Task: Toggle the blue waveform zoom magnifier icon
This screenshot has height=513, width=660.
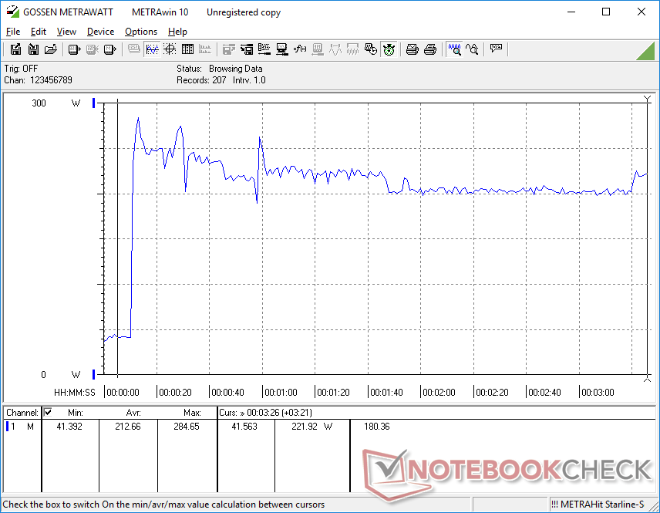Action: pyautogui.click(x=454, y=49)
